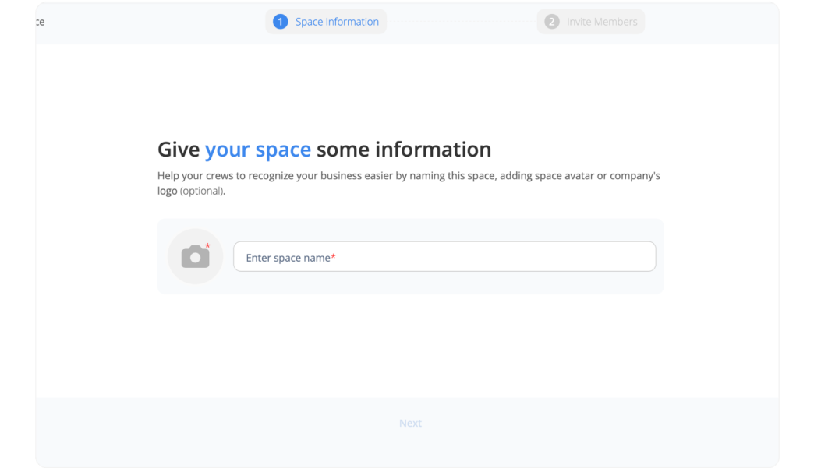The image size is (814, 468).
Task: Click the '(optional)' note in the description
Action: pyautogui.click(x=203, y=191)
